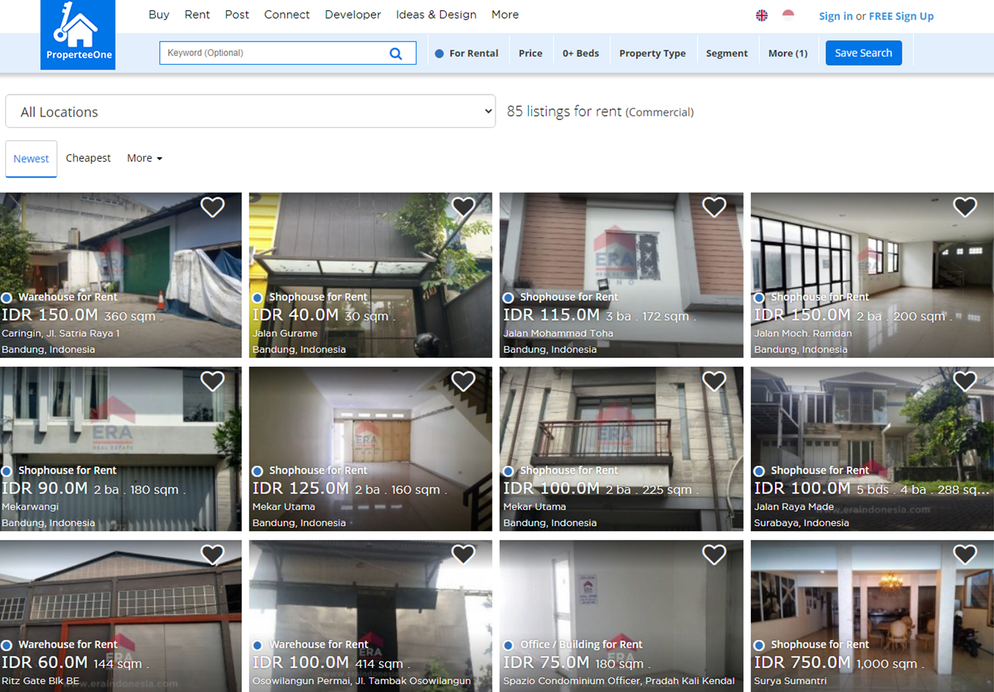Open the Property Type filter
This screenshot has height=692, width=994.
coord(652,53)
